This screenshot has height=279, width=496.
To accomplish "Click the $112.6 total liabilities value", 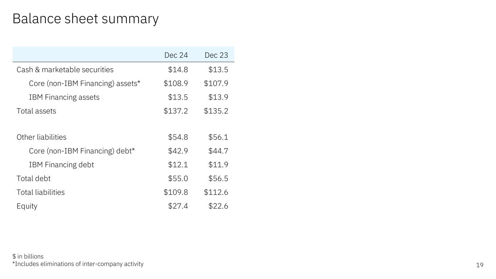I will [x=216, y=193].
